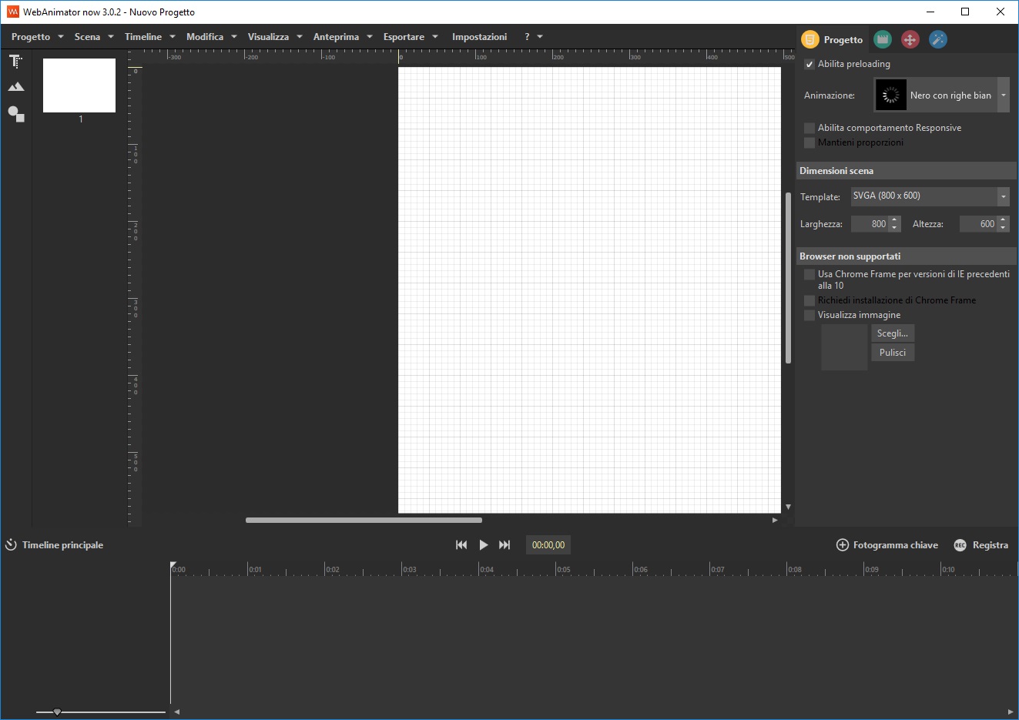The image size is (1019, 720).
Task: Click the rewind to start button
Action: [461, 545]
